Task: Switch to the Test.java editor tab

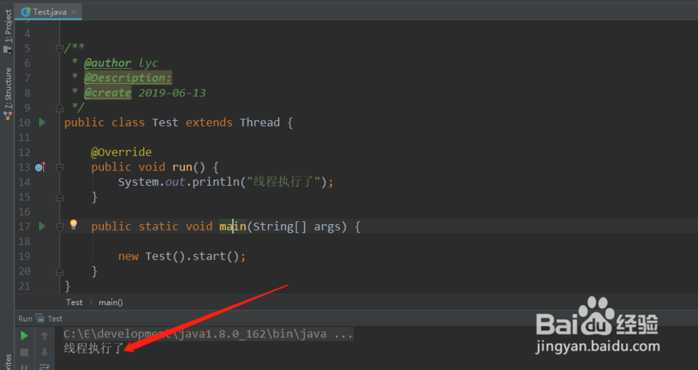Action: [49, 12]
